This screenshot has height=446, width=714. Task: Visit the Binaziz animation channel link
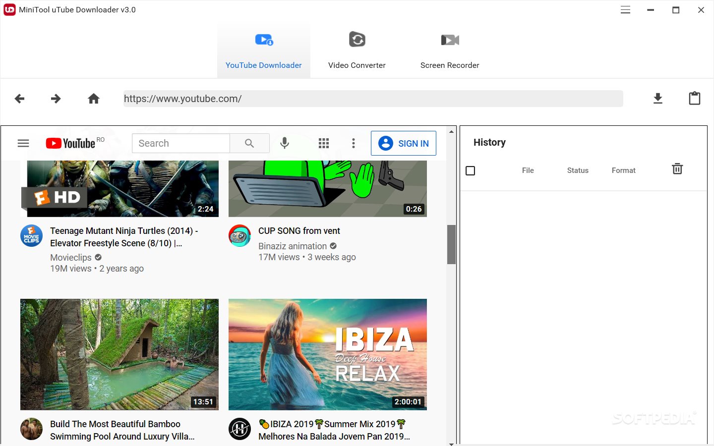point(293,246)
